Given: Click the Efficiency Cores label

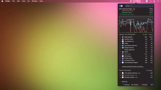Looking at the screenshot, I should tap(127, 12).
